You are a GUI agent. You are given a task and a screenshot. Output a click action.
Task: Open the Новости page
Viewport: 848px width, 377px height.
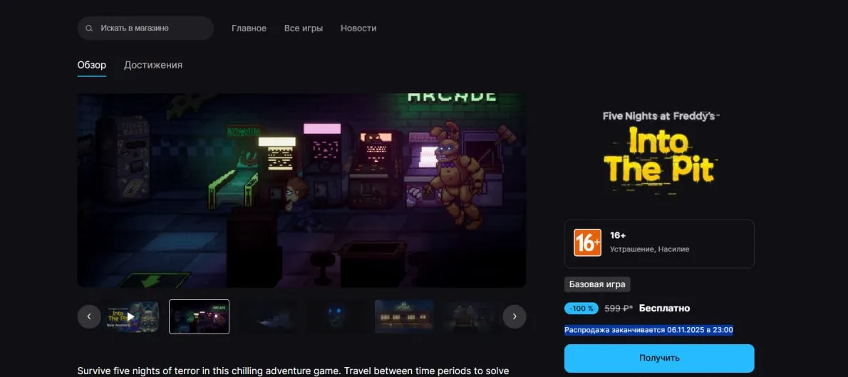pos(358,28)
